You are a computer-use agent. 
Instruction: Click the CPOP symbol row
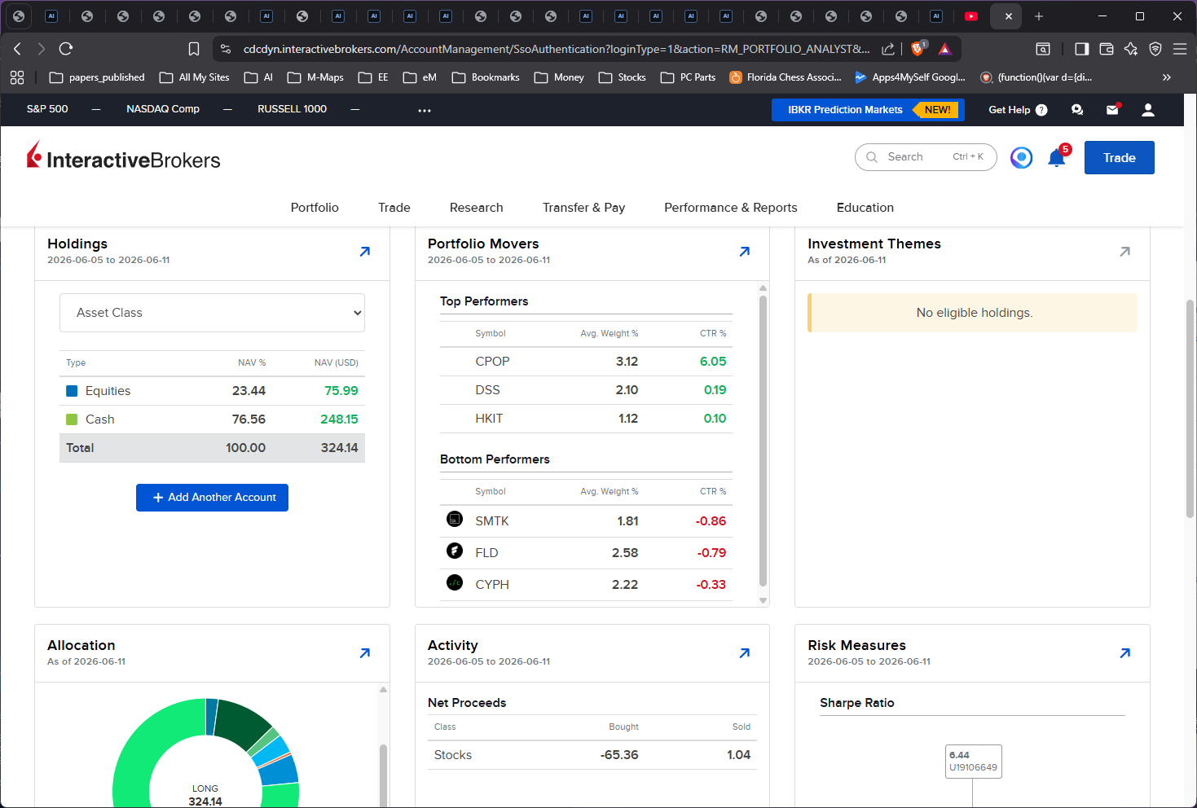tap(586, 362)
